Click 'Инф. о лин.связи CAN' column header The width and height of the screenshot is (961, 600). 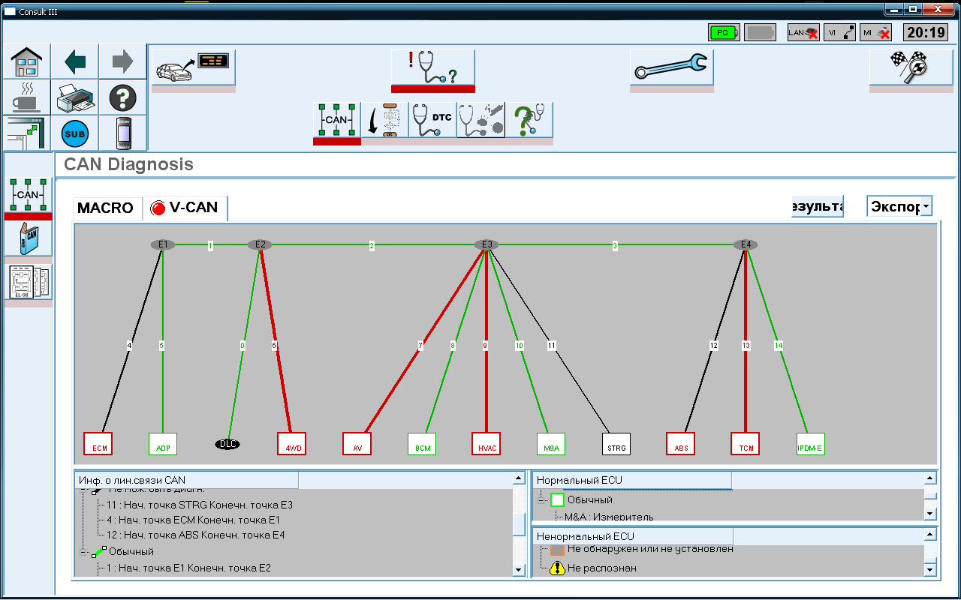click(x=187, y=480)
